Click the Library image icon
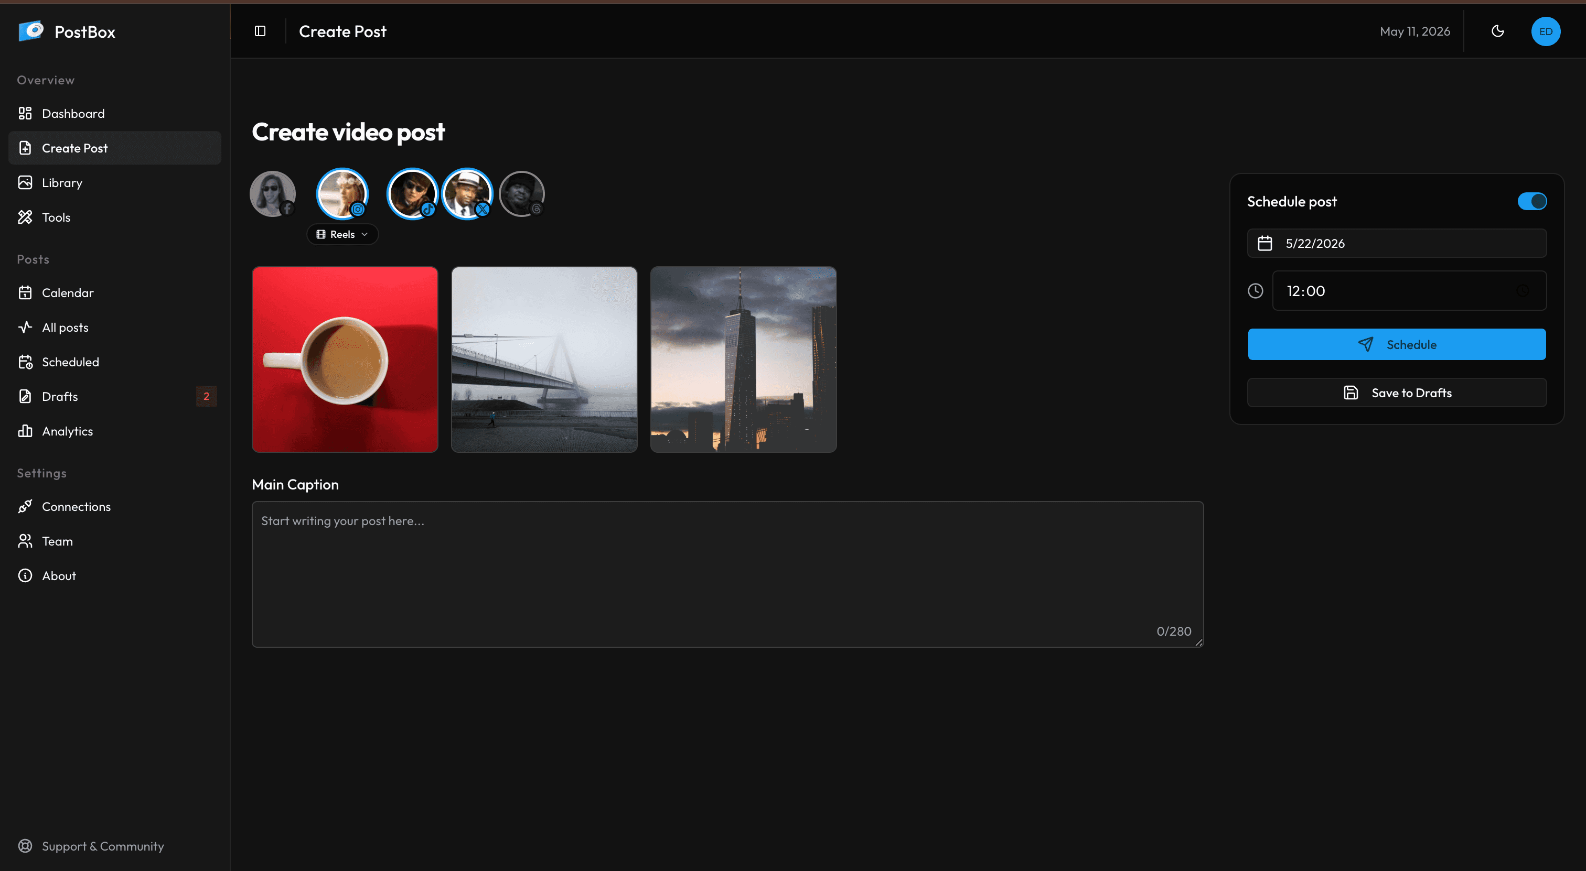This screenshot has height=871, width=1586. pos(25,183)
